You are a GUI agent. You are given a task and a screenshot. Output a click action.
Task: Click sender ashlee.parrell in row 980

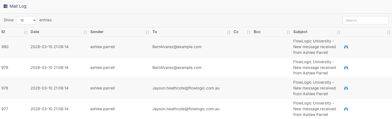(x=103, y=47)
